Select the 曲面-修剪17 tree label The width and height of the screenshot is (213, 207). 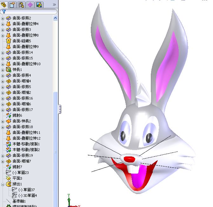click(x=23, y=110)
